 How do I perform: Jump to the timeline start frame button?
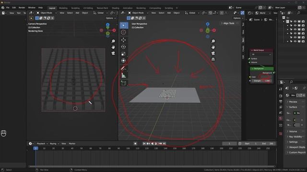click(144, 143)
